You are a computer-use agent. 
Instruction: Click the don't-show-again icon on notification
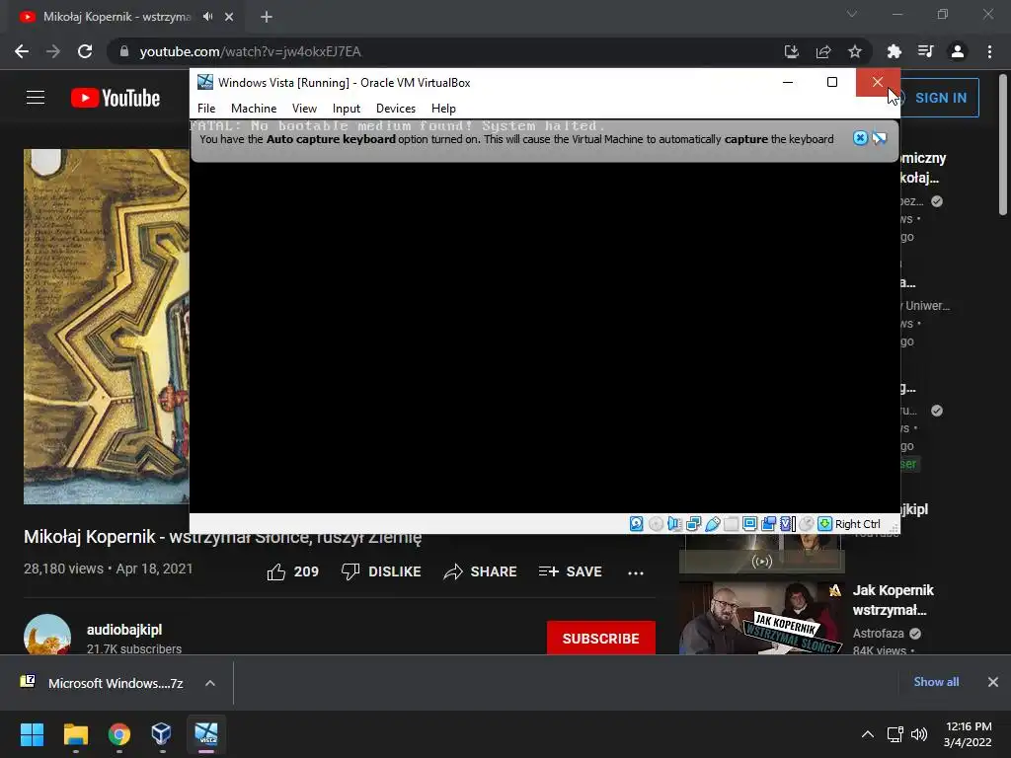click(x=880, y=138)
